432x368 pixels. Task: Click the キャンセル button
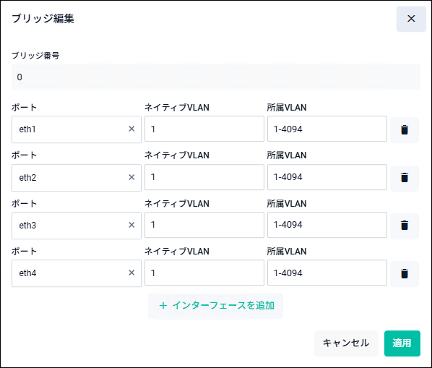pos(346,343)
